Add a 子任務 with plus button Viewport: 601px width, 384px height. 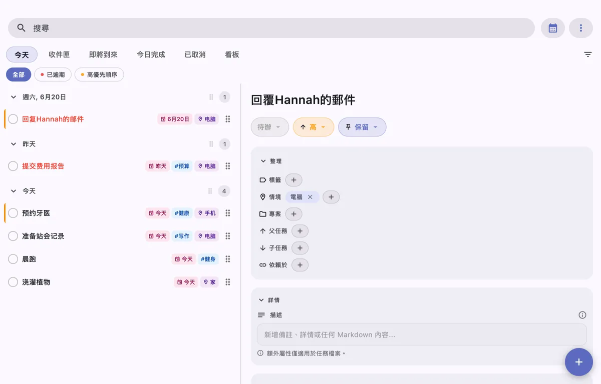[x=300, y=248]
